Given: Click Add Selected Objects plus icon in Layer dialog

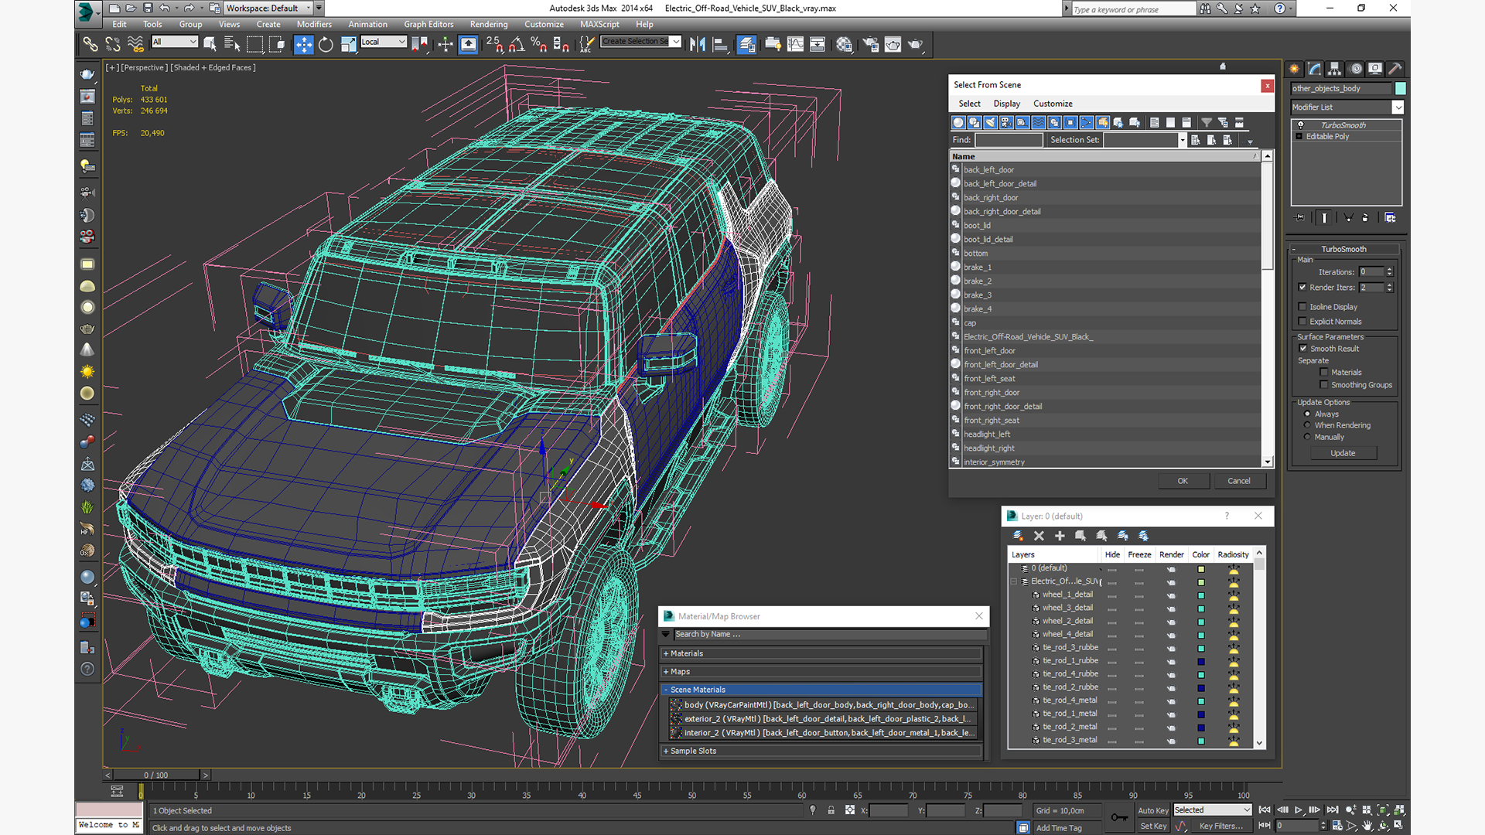Looking at the screenshot, I should click(x=1060, y=536).
